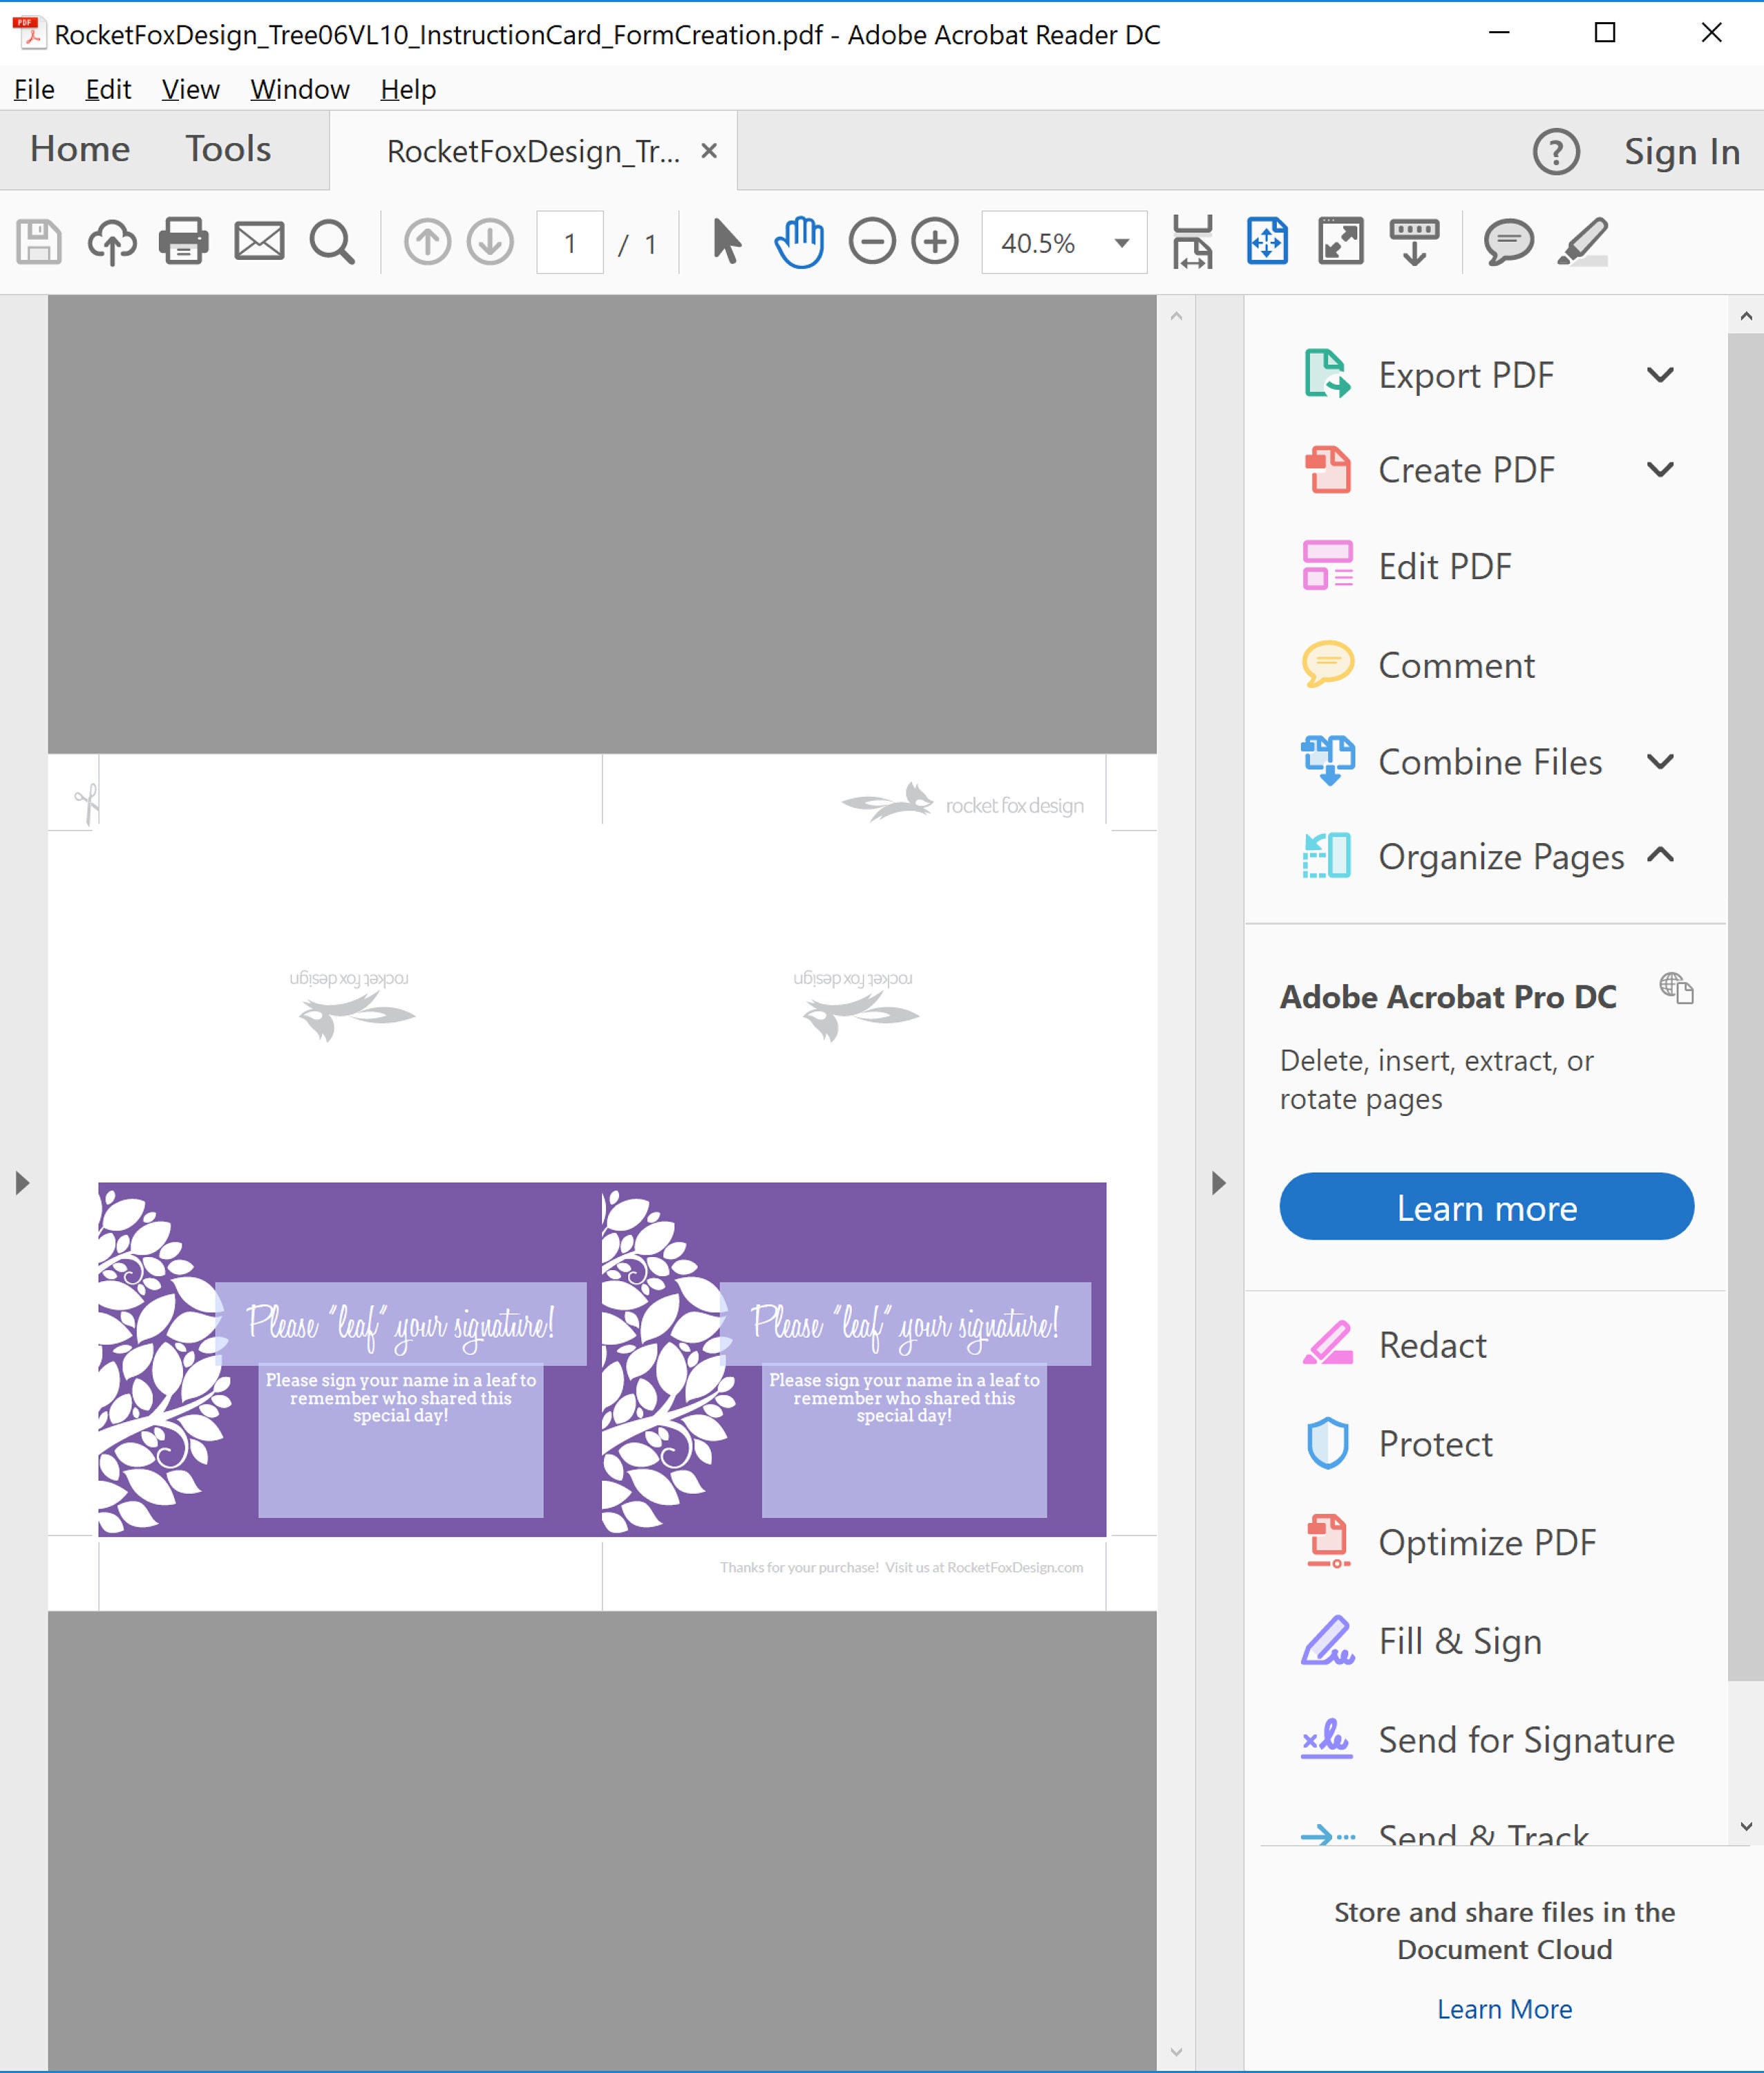Select the Highlight text pen icon
Viewport: 1764px width, 2073px height.
pyautogui.click(x=1584, y=242)
